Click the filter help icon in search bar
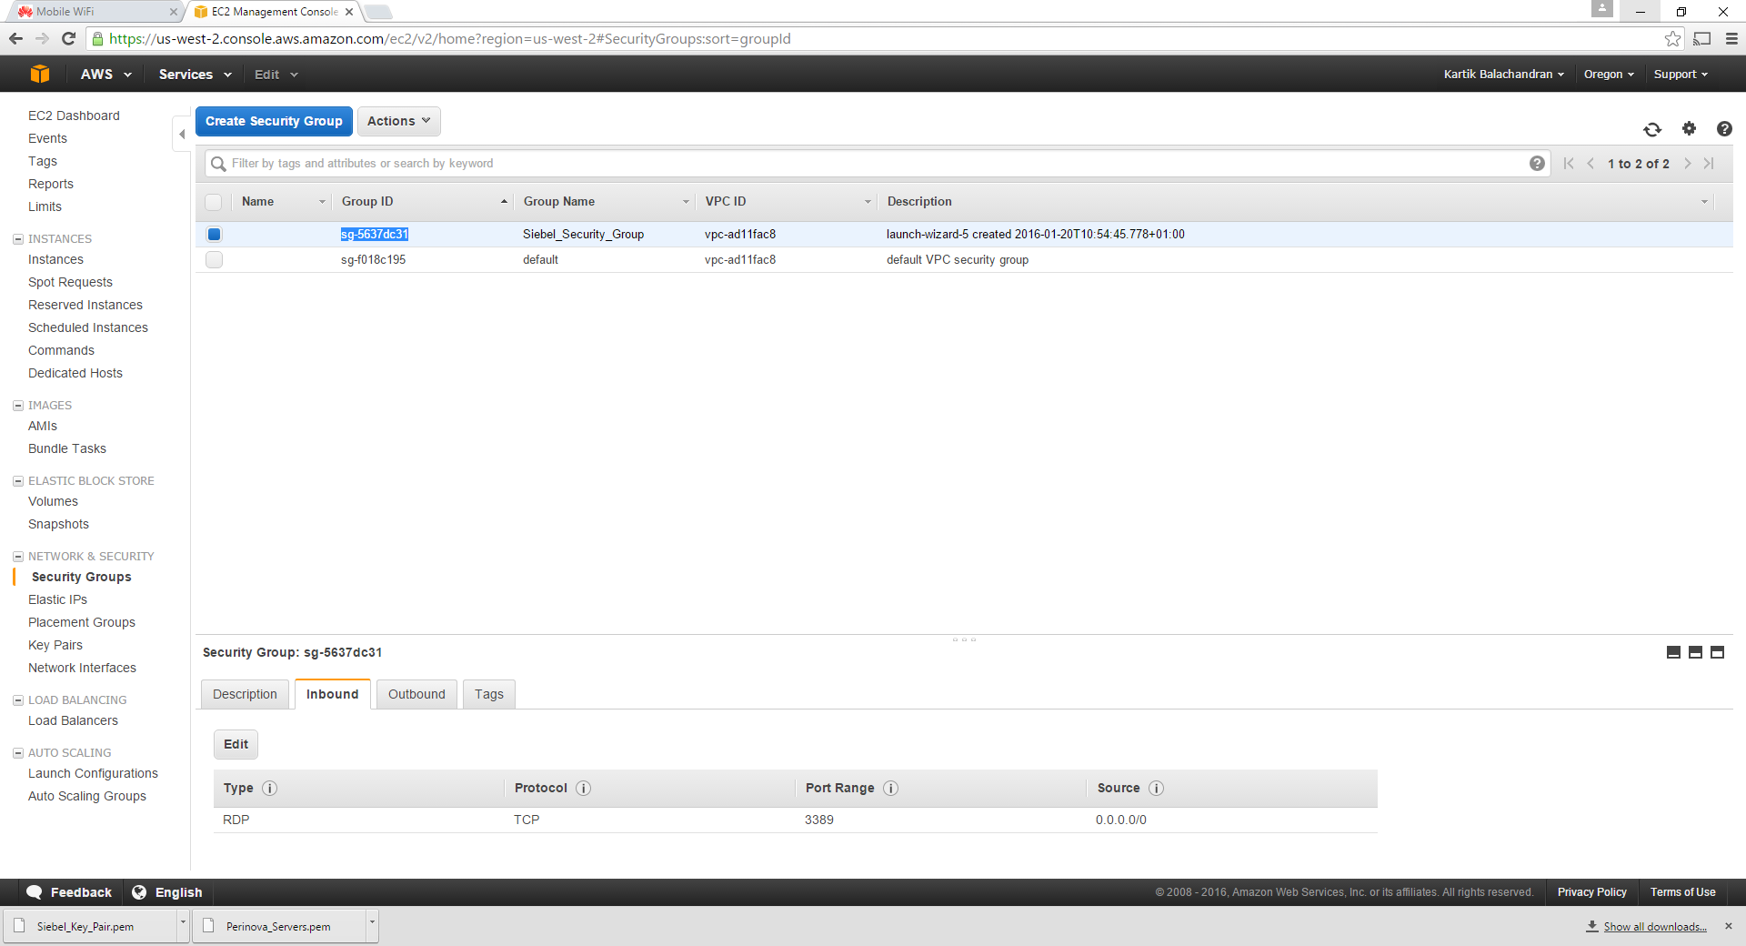1746x946 pixels. tap(1537, 164)
